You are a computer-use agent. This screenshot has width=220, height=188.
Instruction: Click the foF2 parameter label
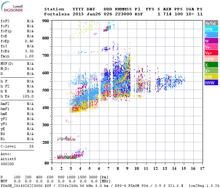(x=5, y=21)
